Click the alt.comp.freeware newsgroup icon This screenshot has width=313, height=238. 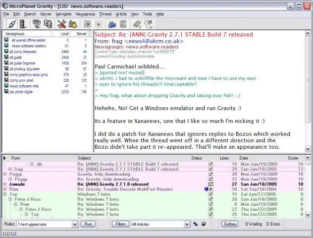point(6,52)
